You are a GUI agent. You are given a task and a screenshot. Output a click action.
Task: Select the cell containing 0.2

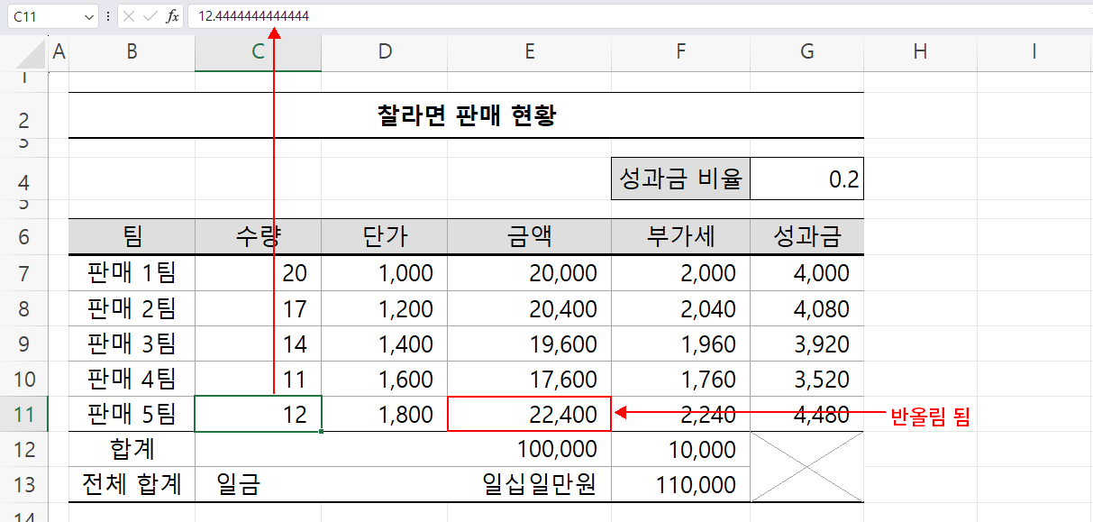pyautogui.click(x=806, y=178)
